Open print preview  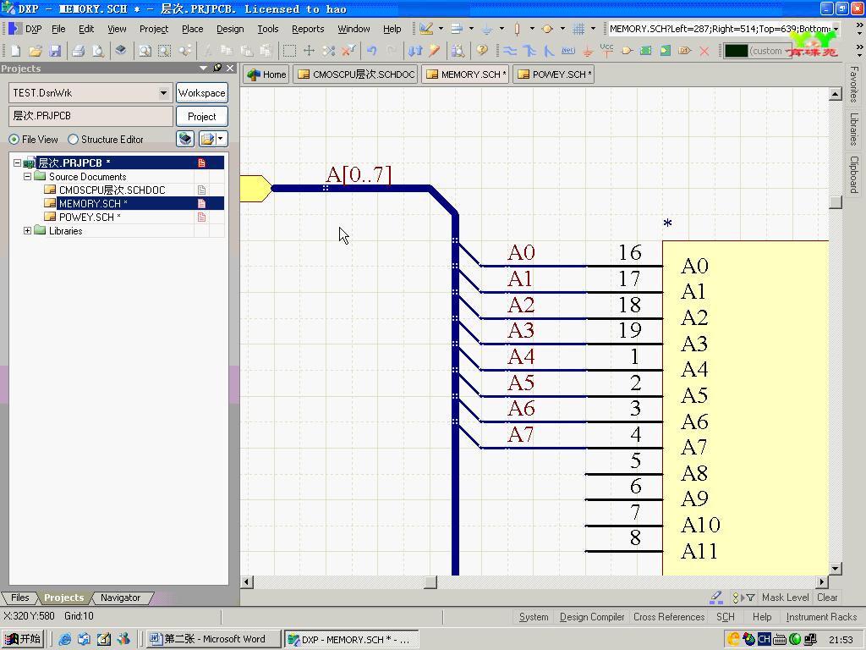coord(98,51)
